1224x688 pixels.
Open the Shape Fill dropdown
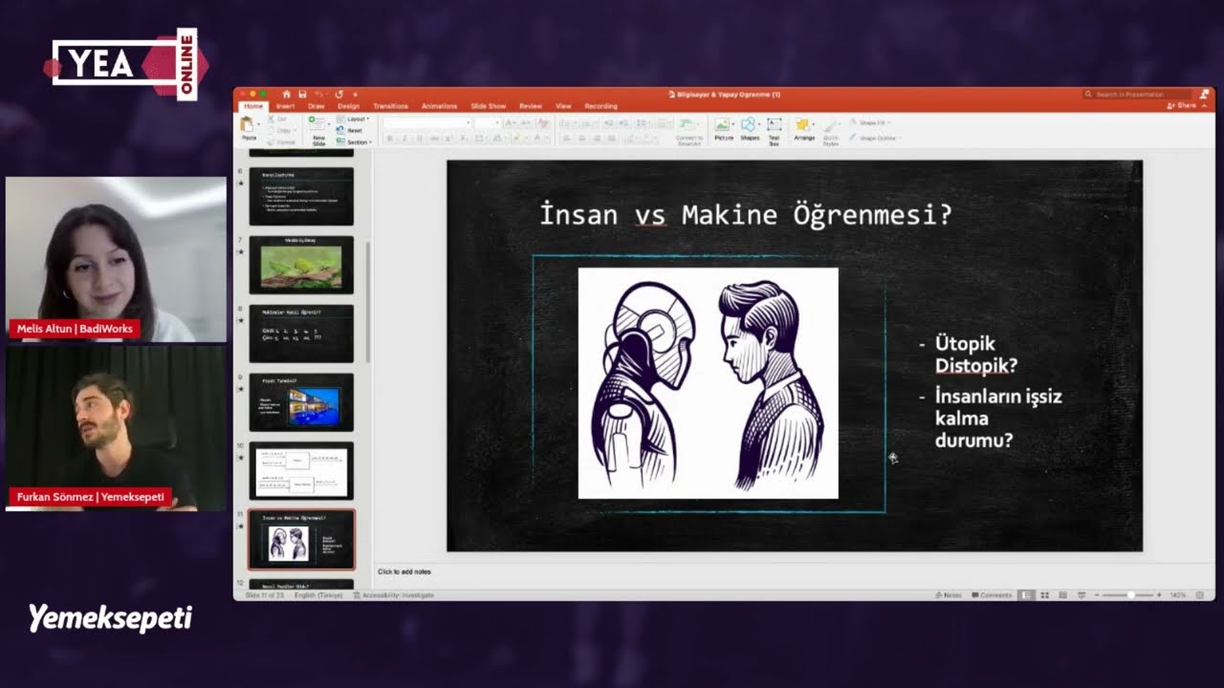coord(869,123)
